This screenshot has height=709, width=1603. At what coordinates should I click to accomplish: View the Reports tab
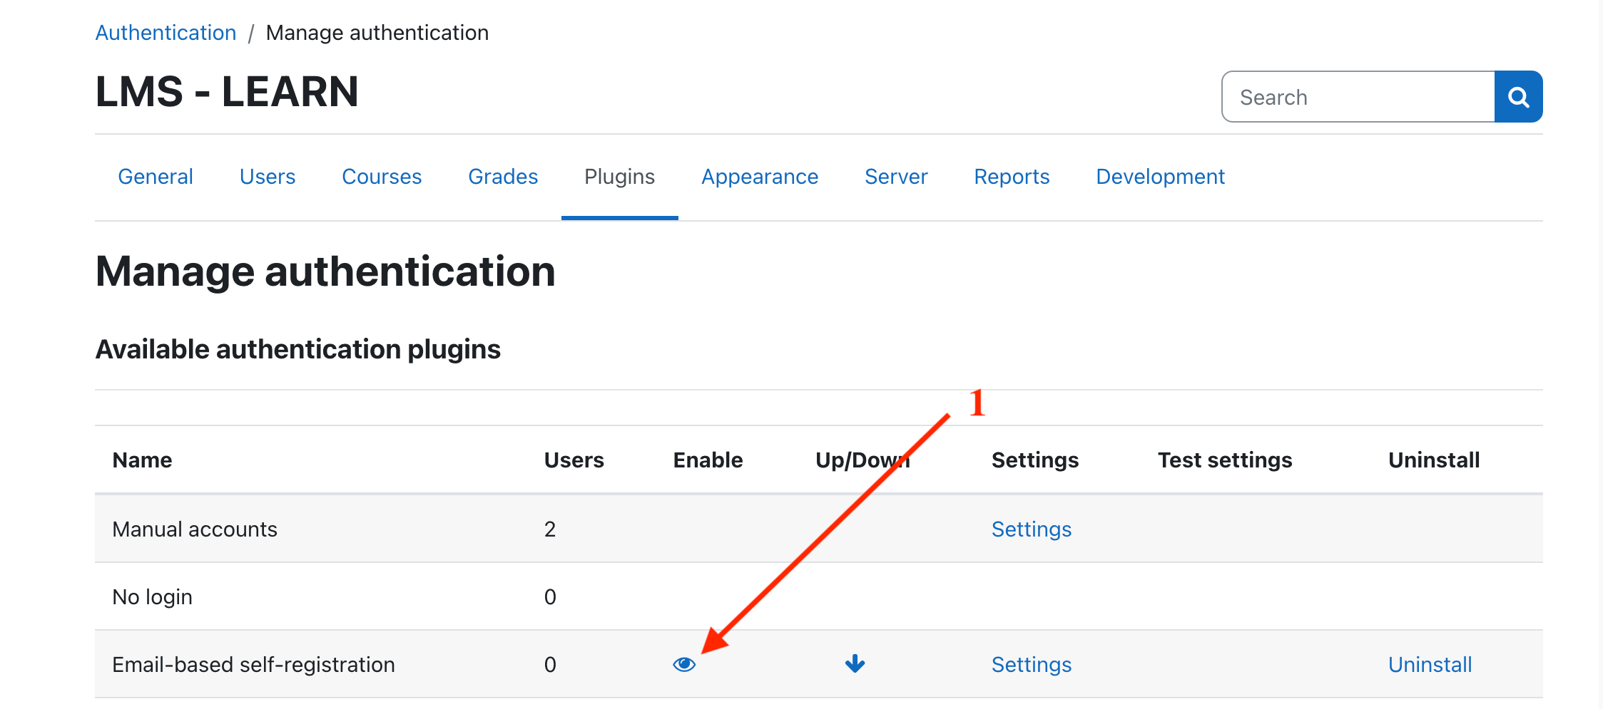[1012, 177]
